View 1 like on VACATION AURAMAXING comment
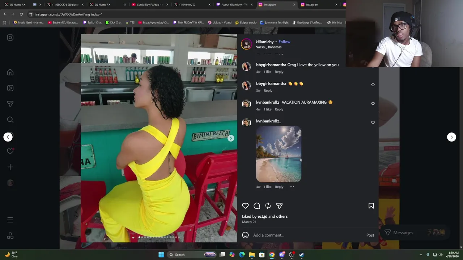This screenshot has width=463, height=260. pyautogui.click(x=267, y=109)
